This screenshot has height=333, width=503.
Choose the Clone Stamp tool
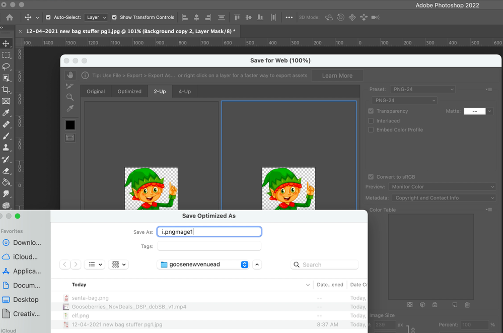(6, 148)
